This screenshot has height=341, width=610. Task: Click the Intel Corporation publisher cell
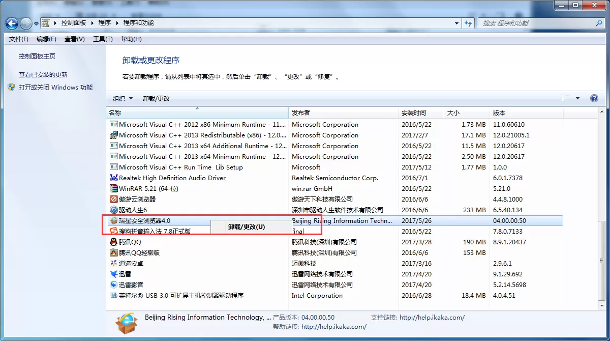pos(317,296)
